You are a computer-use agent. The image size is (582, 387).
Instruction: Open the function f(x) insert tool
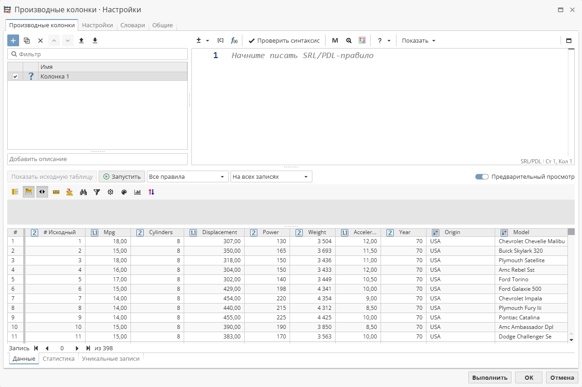tap(234, 40)
